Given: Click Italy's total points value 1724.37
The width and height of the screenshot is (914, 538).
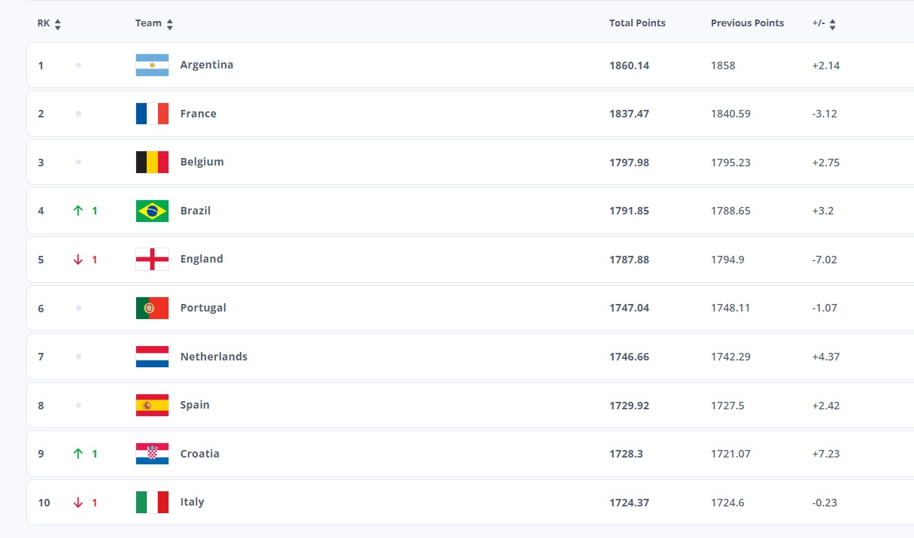Looking at the screenshot, I should point(629,503).
